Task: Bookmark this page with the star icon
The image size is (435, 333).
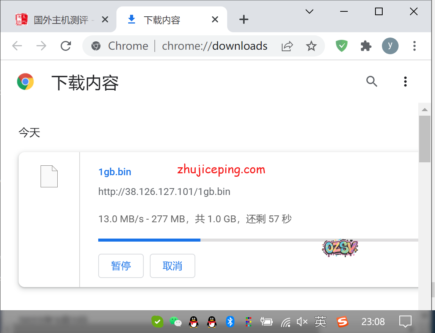Action: coord(311,46)
